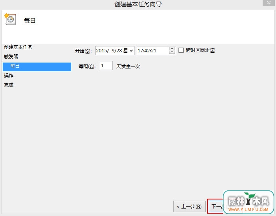Image resolution: width=276 pixels, height=216 pixels.
Task: Click the daily task clock icon
Action: (10, 19)
